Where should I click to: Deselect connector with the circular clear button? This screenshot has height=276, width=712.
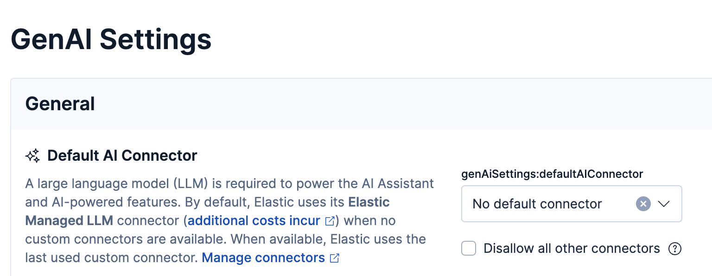pyautogui.click(x=643, y=204)
